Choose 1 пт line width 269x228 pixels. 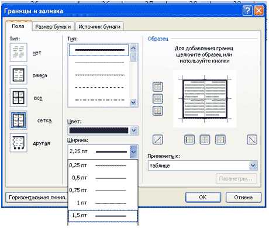coord(103,203)
